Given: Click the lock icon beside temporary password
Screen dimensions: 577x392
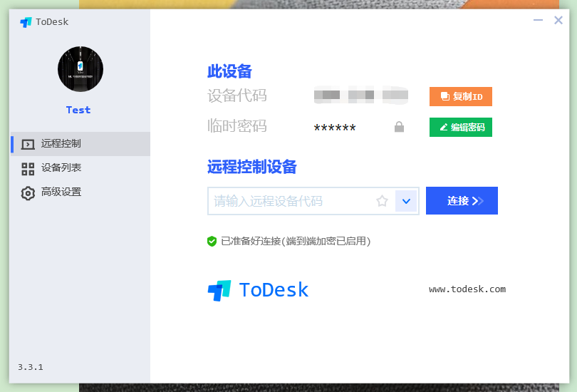Looking at the screenshot, I should (399, 127).
